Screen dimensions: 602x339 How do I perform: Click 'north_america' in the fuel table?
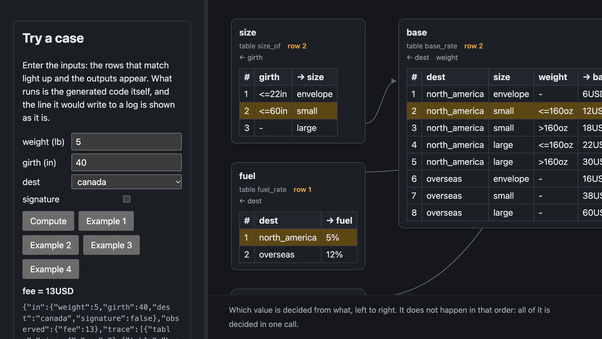click(288, 238)
